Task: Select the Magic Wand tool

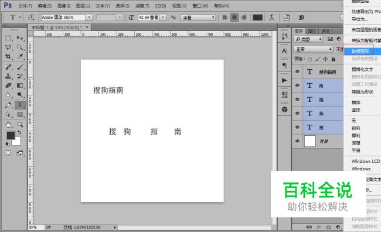Action: pyautogui.click(x=20, y=47)
